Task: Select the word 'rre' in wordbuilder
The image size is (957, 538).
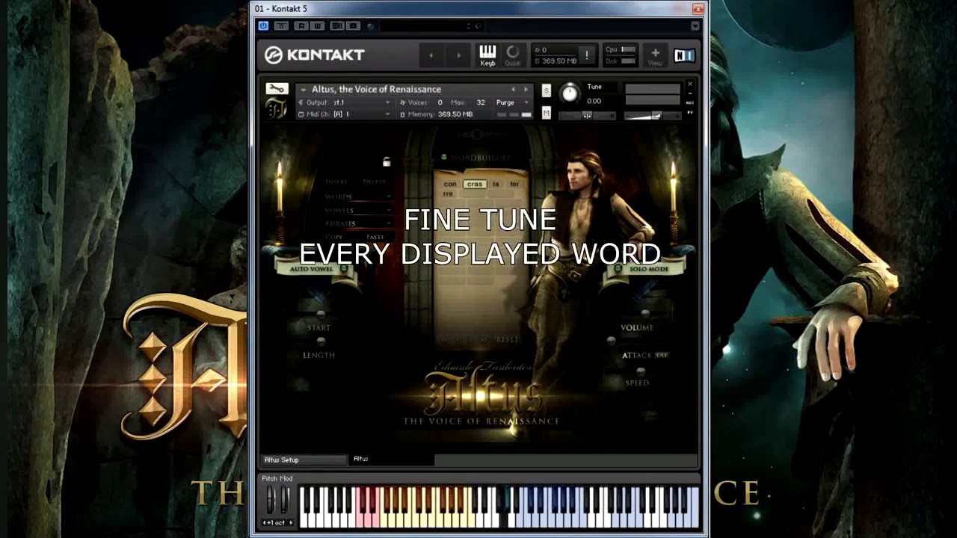Action: point(448,194)
